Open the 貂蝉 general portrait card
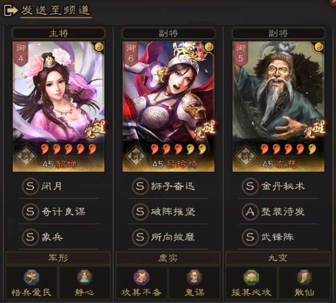This screenshot has height=303, width=336. tap(59, 107)
